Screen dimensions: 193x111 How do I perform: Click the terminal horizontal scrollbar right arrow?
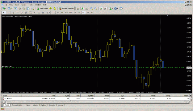click(x=188, y=102)
